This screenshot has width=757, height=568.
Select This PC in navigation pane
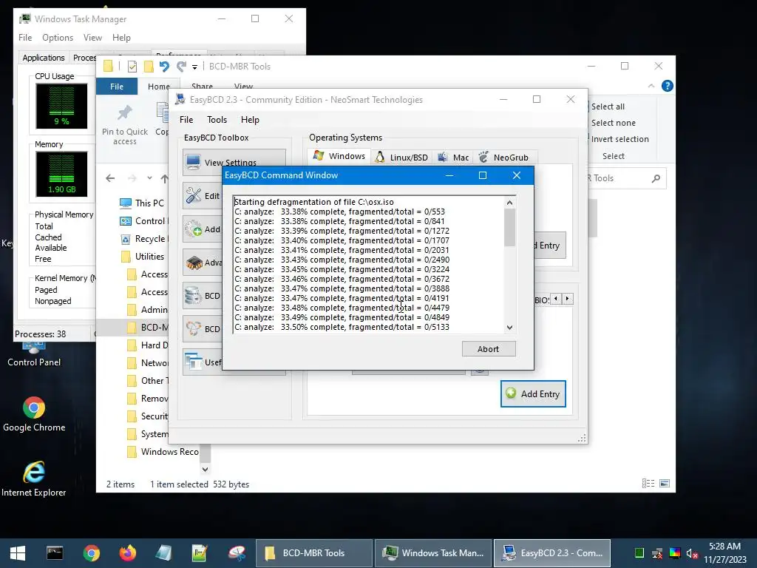pos(142,203)
